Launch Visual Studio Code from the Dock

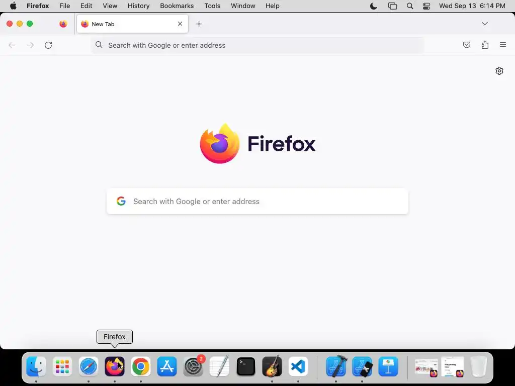click(x=298, y=366)
